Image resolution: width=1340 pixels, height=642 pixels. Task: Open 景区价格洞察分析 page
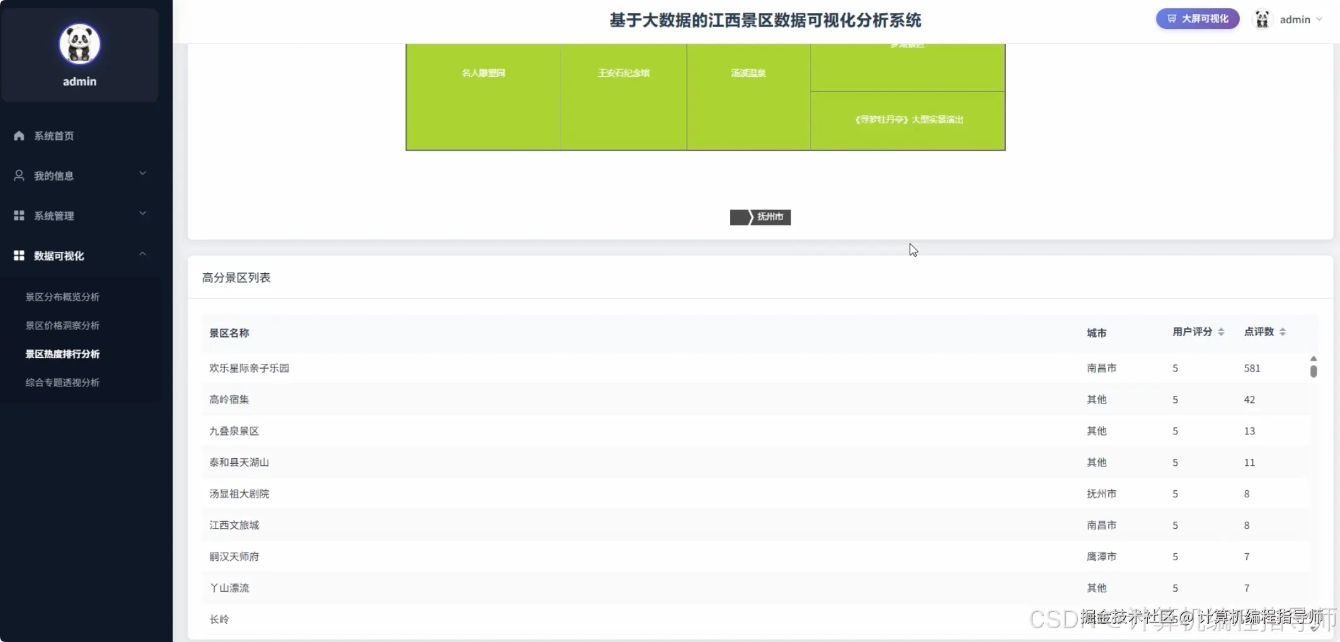coord(62,325)
